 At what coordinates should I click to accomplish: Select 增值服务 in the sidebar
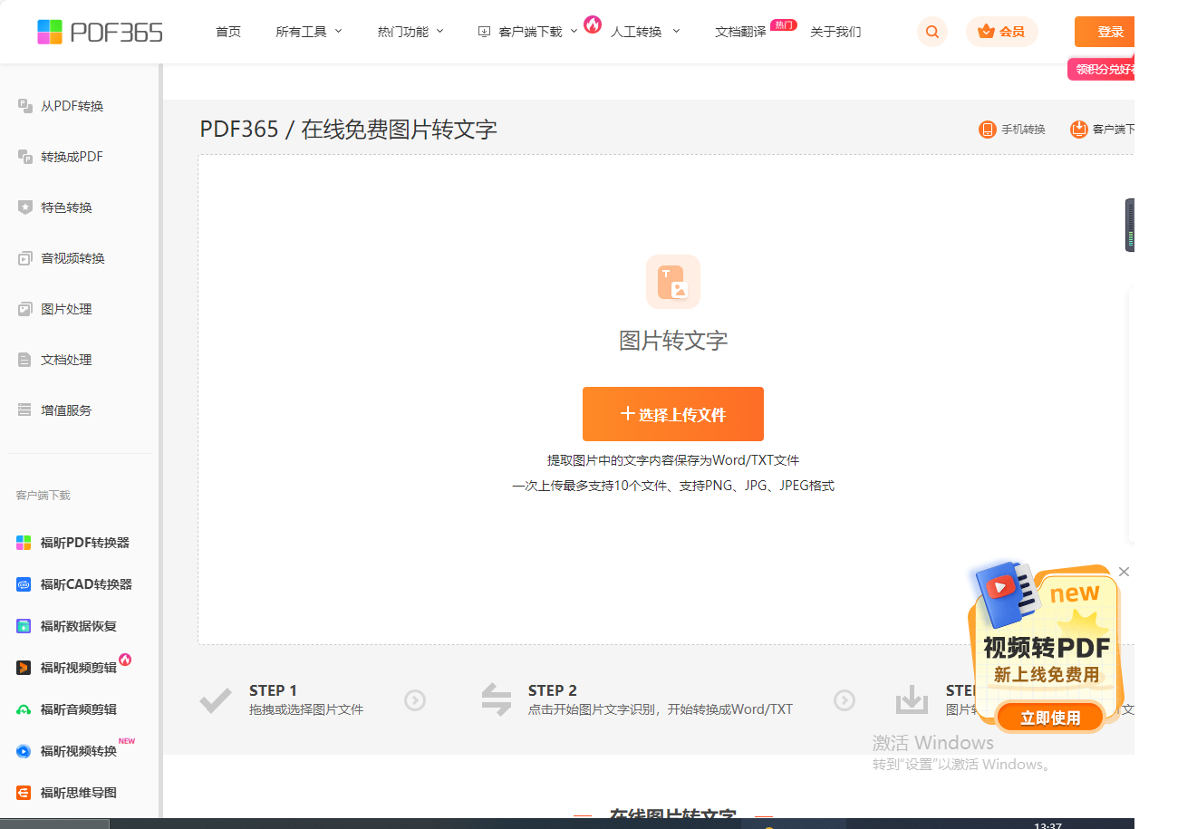click(67, 410)
